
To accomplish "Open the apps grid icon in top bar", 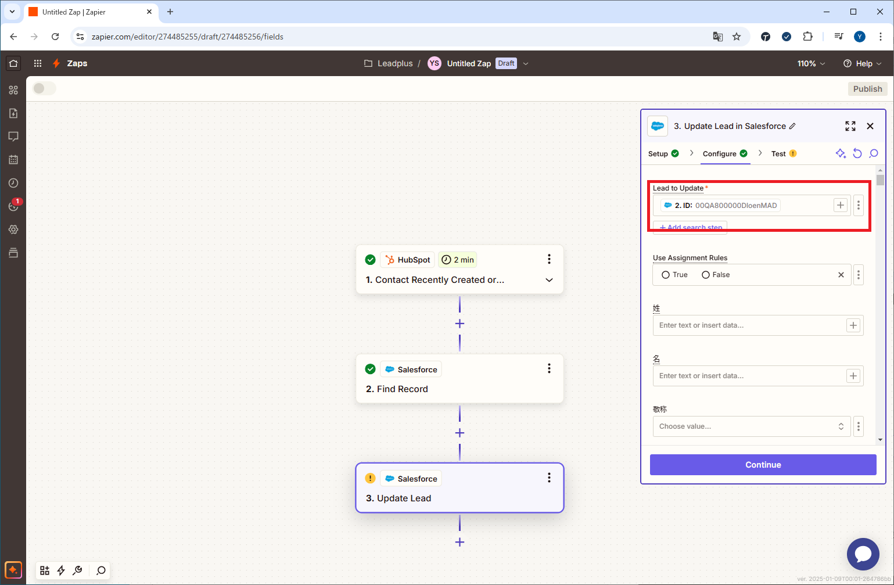I will click(x=38, y=63).
